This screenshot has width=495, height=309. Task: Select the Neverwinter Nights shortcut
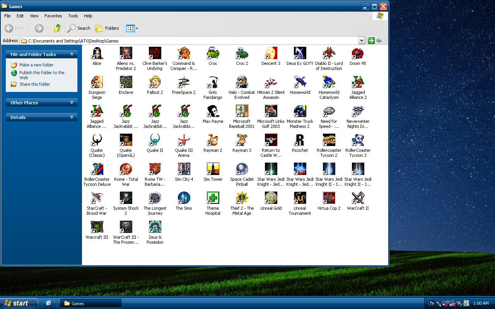click(x=358, y=111)
